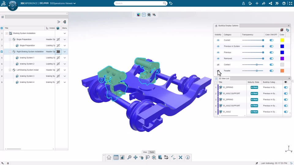Select the Pan four-arrow icon
Screen dimensions: 294x165
click(x=135, y=158)
